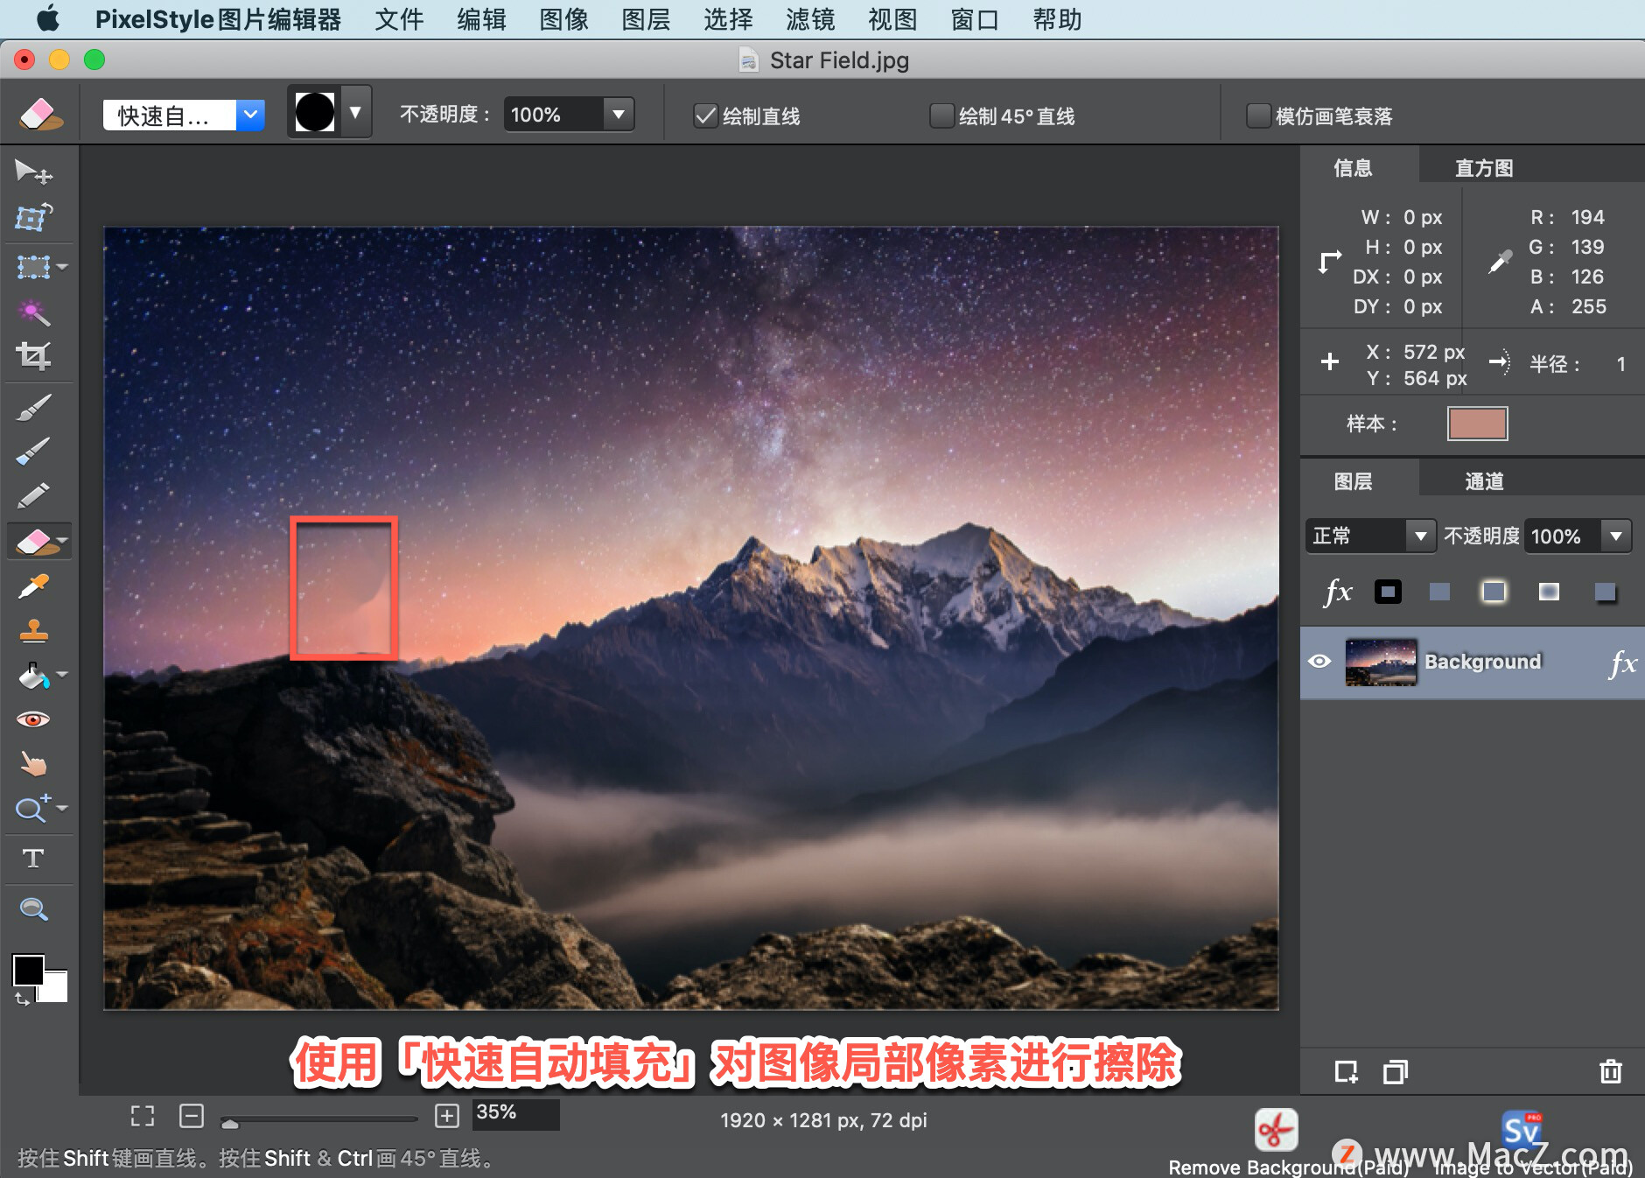Select the Clone Stamp tool
Image resolution: width=1645 pixels, height=1178 pixels.
point(33,631)
